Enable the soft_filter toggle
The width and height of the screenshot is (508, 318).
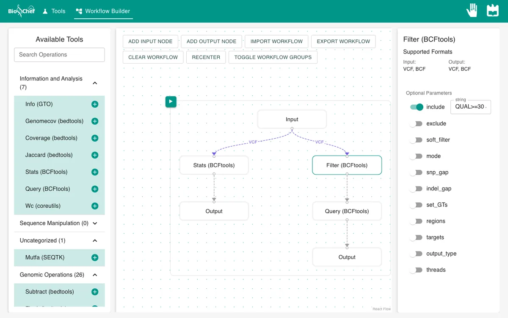click(417, 140)
